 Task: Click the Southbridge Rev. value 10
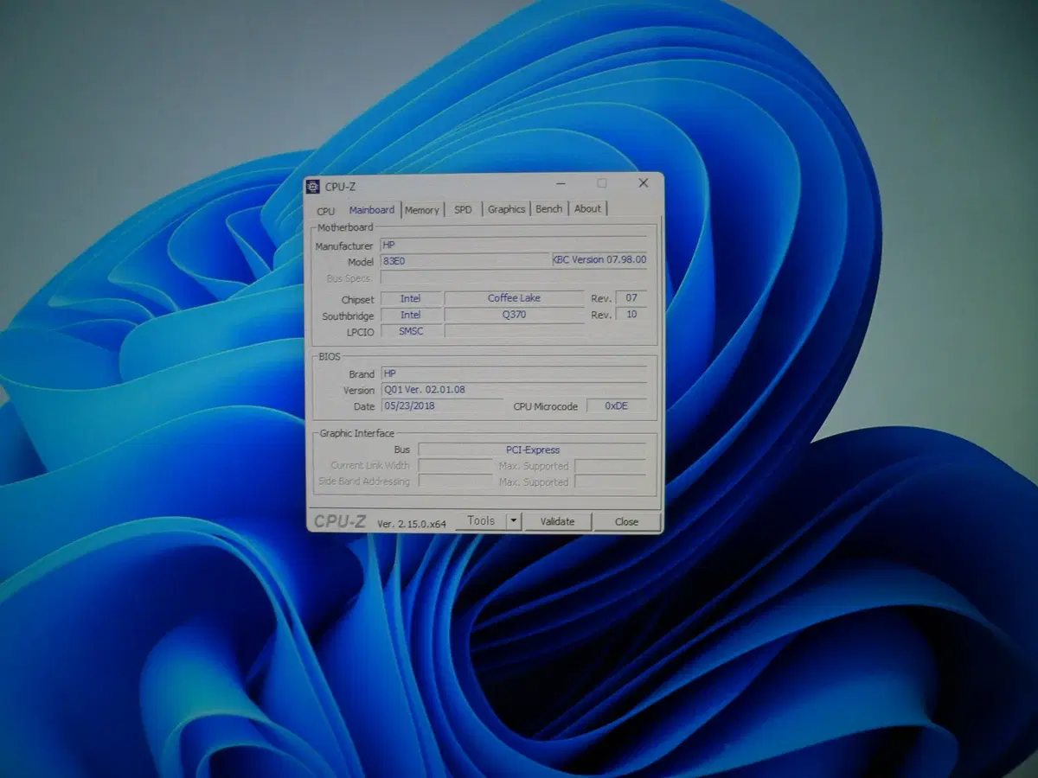pyautogui.click(x=631, y=314)
